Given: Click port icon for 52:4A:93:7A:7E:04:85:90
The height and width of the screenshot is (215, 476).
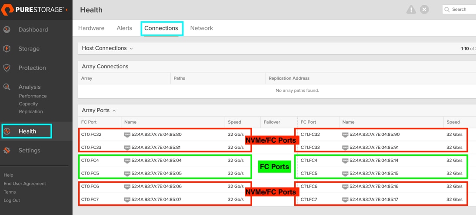Looking at the screenshot, I should (346, 134).
